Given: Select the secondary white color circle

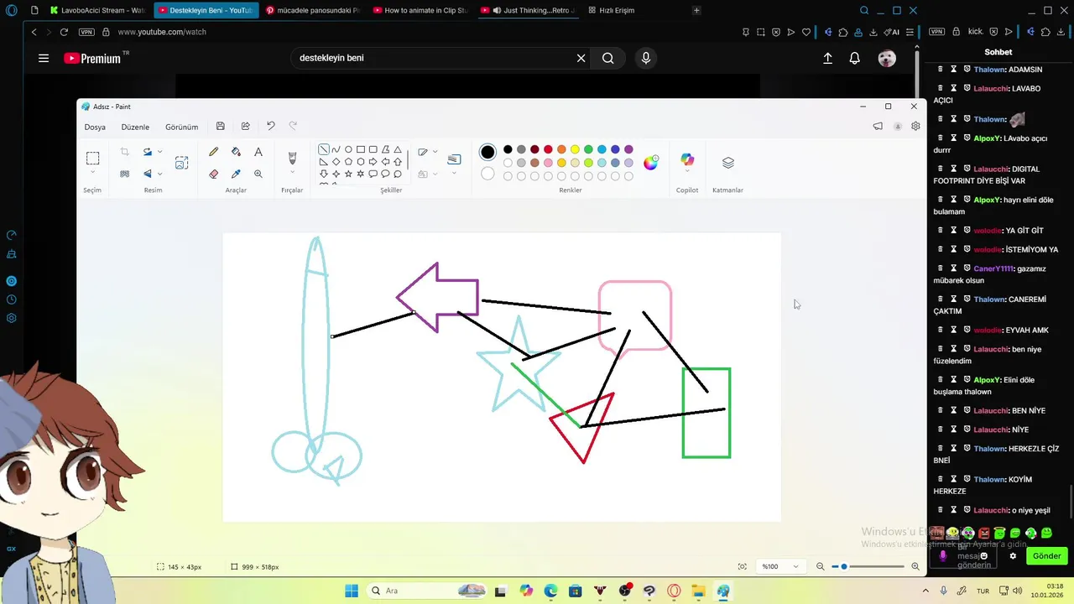Looking at the screenshot, I should point(487,174).
